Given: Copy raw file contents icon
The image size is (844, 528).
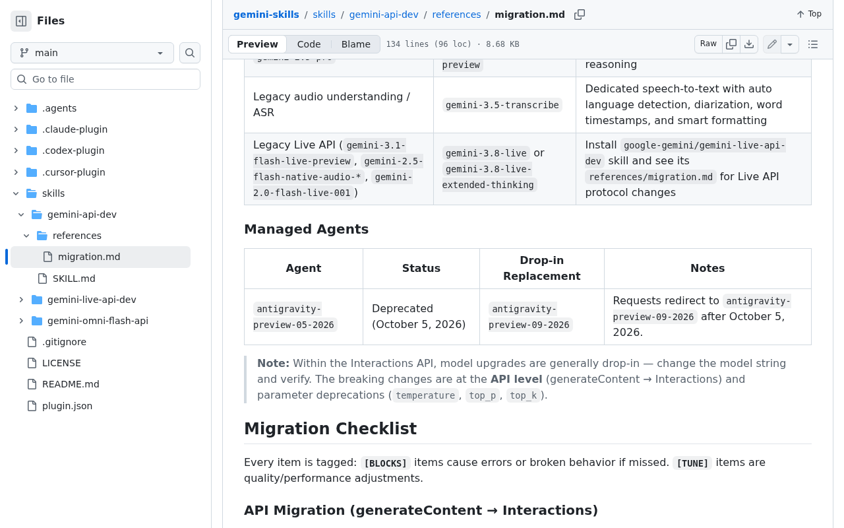Looking at the screenshot, I should [x=731, y=44].
